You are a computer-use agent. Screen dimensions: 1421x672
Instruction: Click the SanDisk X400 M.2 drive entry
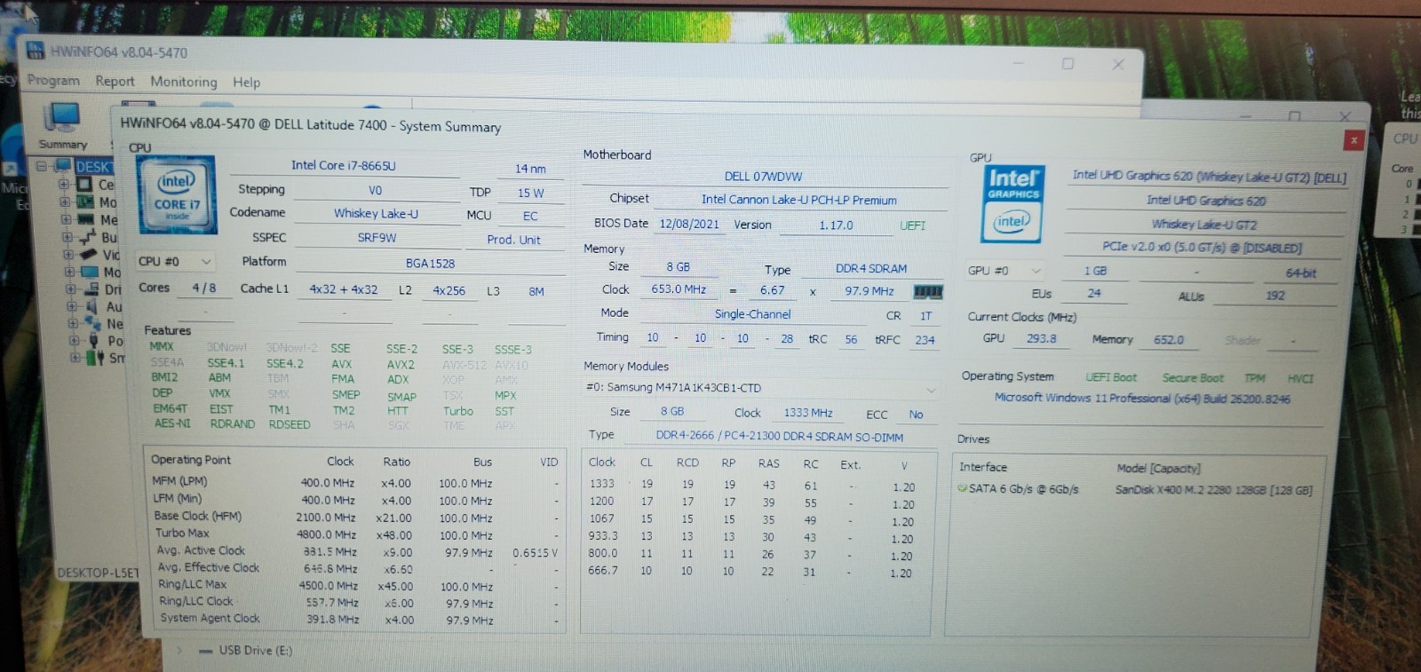(1213, 490)
